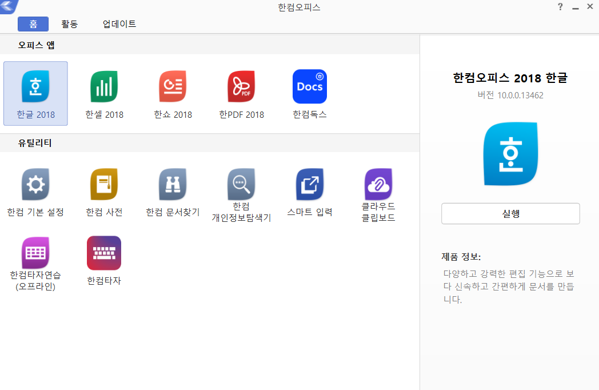Image resolution: width=599 pixels, height=390 pixels.
Task: Open the 스마트 입력 icon
Action: (x=309, y=184)
